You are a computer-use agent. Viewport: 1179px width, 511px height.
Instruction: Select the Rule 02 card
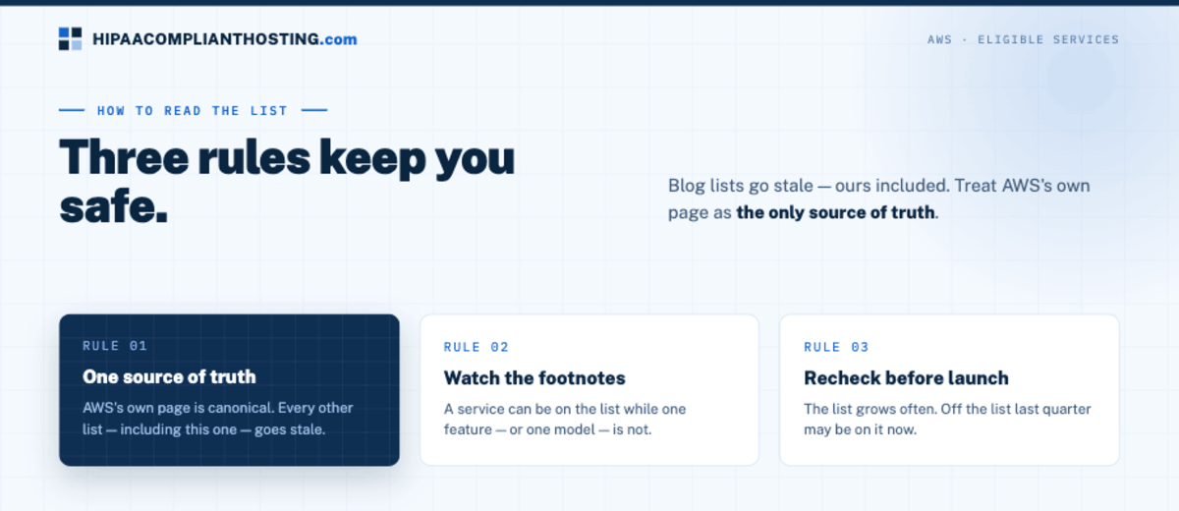tap(589, 390)
